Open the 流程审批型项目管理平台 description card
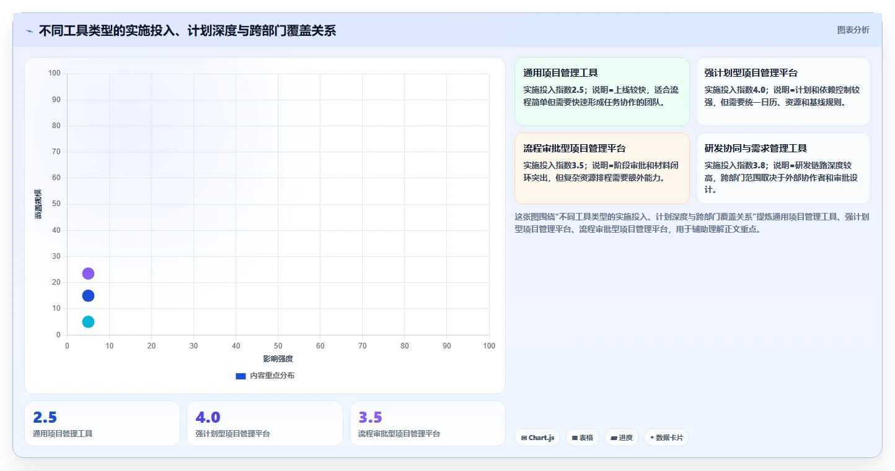The height and width of the screenshot is (471, 895). tap(602, 168)
